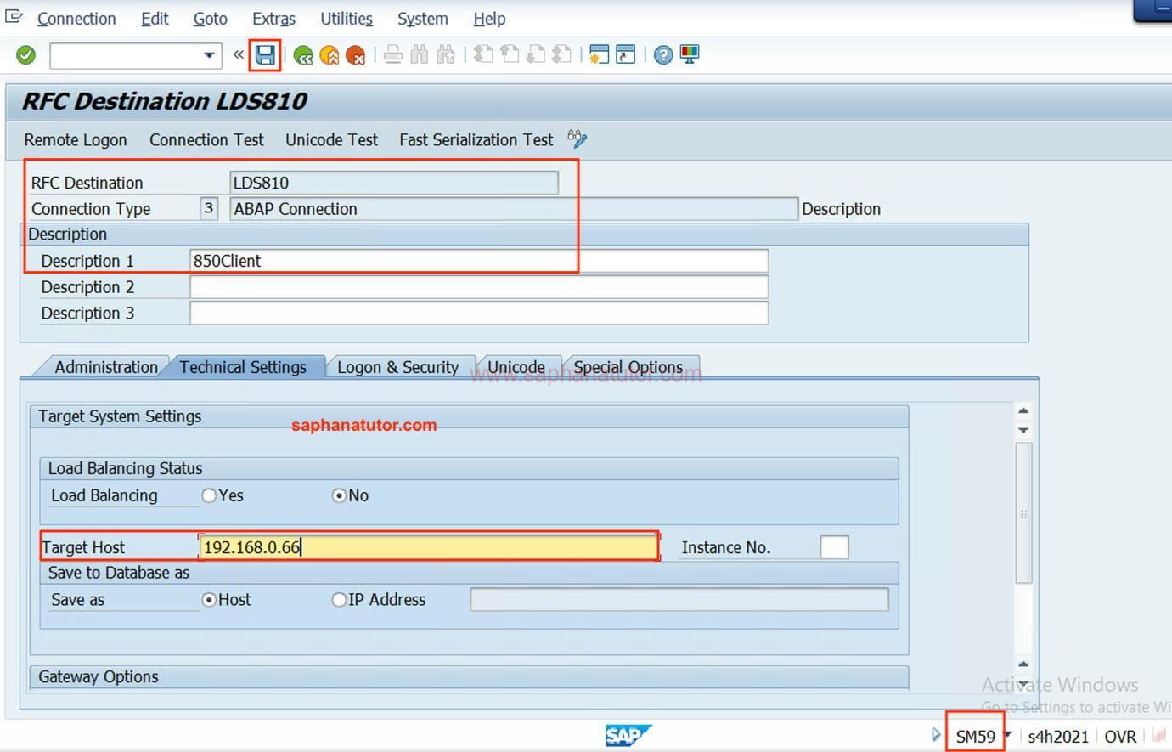The image size is (1172, 752).
Task: Open the Goto menu
Action: [210, 19]
